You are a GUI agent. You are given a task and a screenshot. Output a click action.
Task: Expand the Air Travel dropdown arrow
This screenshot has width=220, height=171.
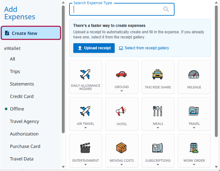click(86, 128)
